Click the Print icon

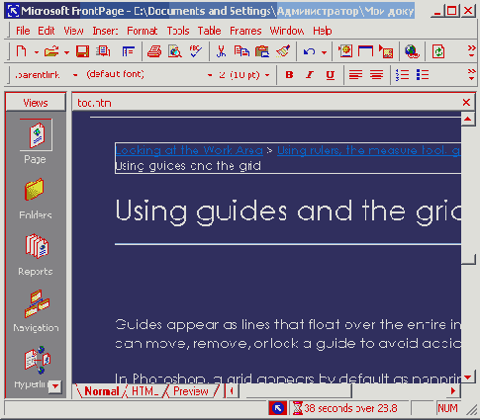(x=154, y=51)
